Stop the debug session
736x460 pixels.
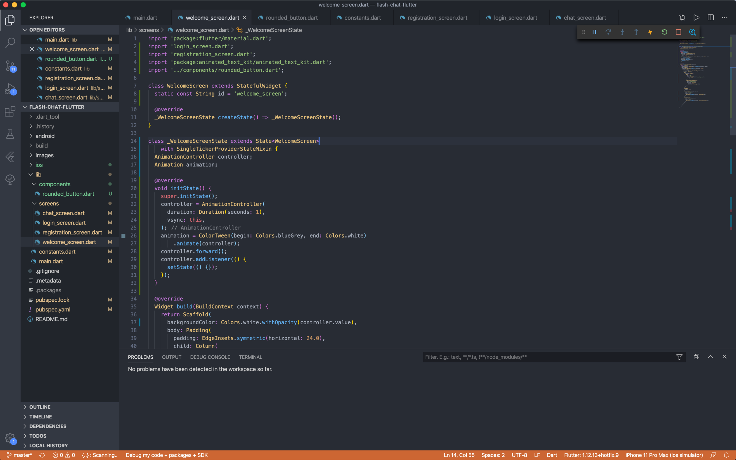pyautogui.click(x=678, y=32)
